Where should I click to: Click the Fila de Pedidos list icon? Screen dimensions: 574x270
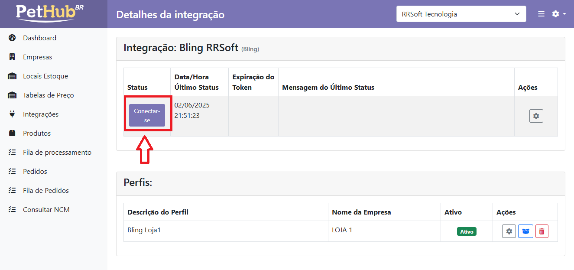pos(12,190)
